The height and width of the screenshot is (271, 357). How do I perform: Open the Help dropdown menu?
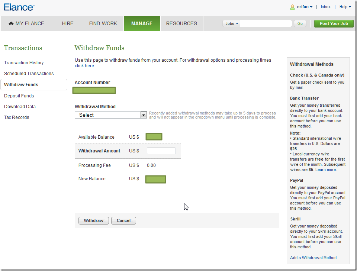click(x=345, y=7)
